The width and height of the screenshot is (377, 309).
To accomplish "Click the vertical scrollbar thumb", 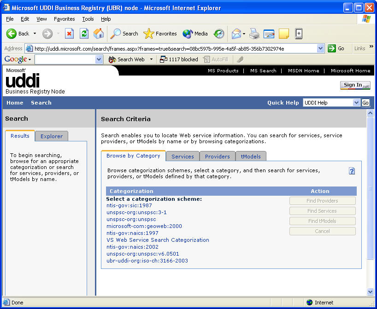I will [370, 188].
